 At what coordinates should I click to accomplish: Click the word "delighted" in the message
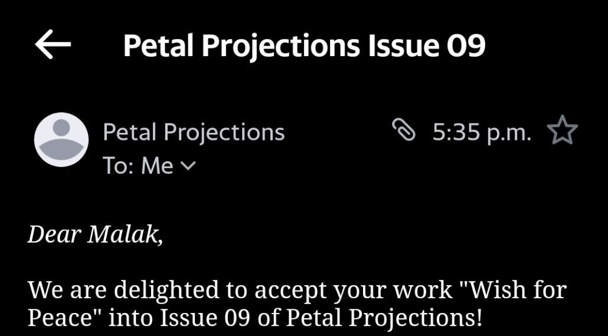(166, 290)
